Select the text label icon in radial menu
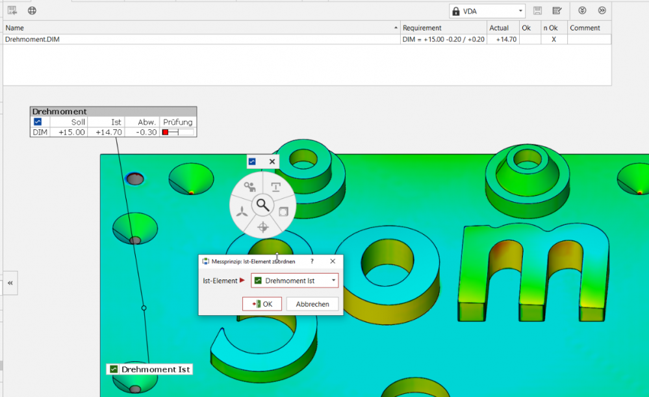The width and height of the screenshot is (649, 397). [276, 187]
